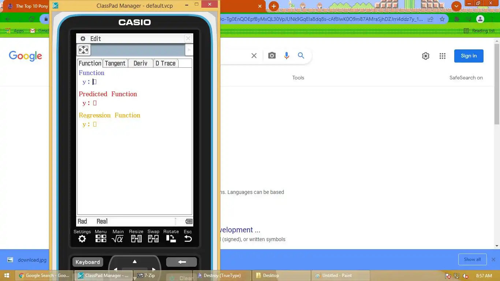Click the backspace arrow key
The image size is (500, 281).
[x=182, y=262]
